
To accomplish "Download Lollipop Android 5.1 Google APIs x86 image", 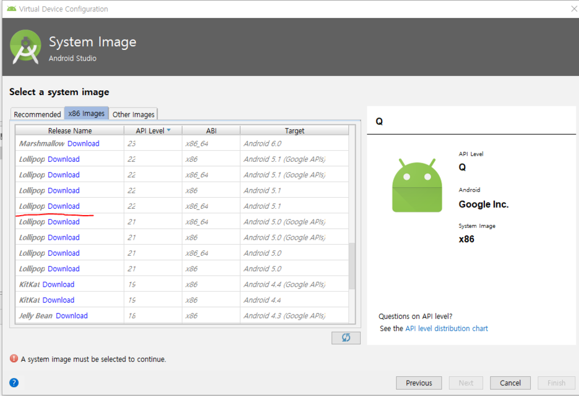I will tap(64, 159).
